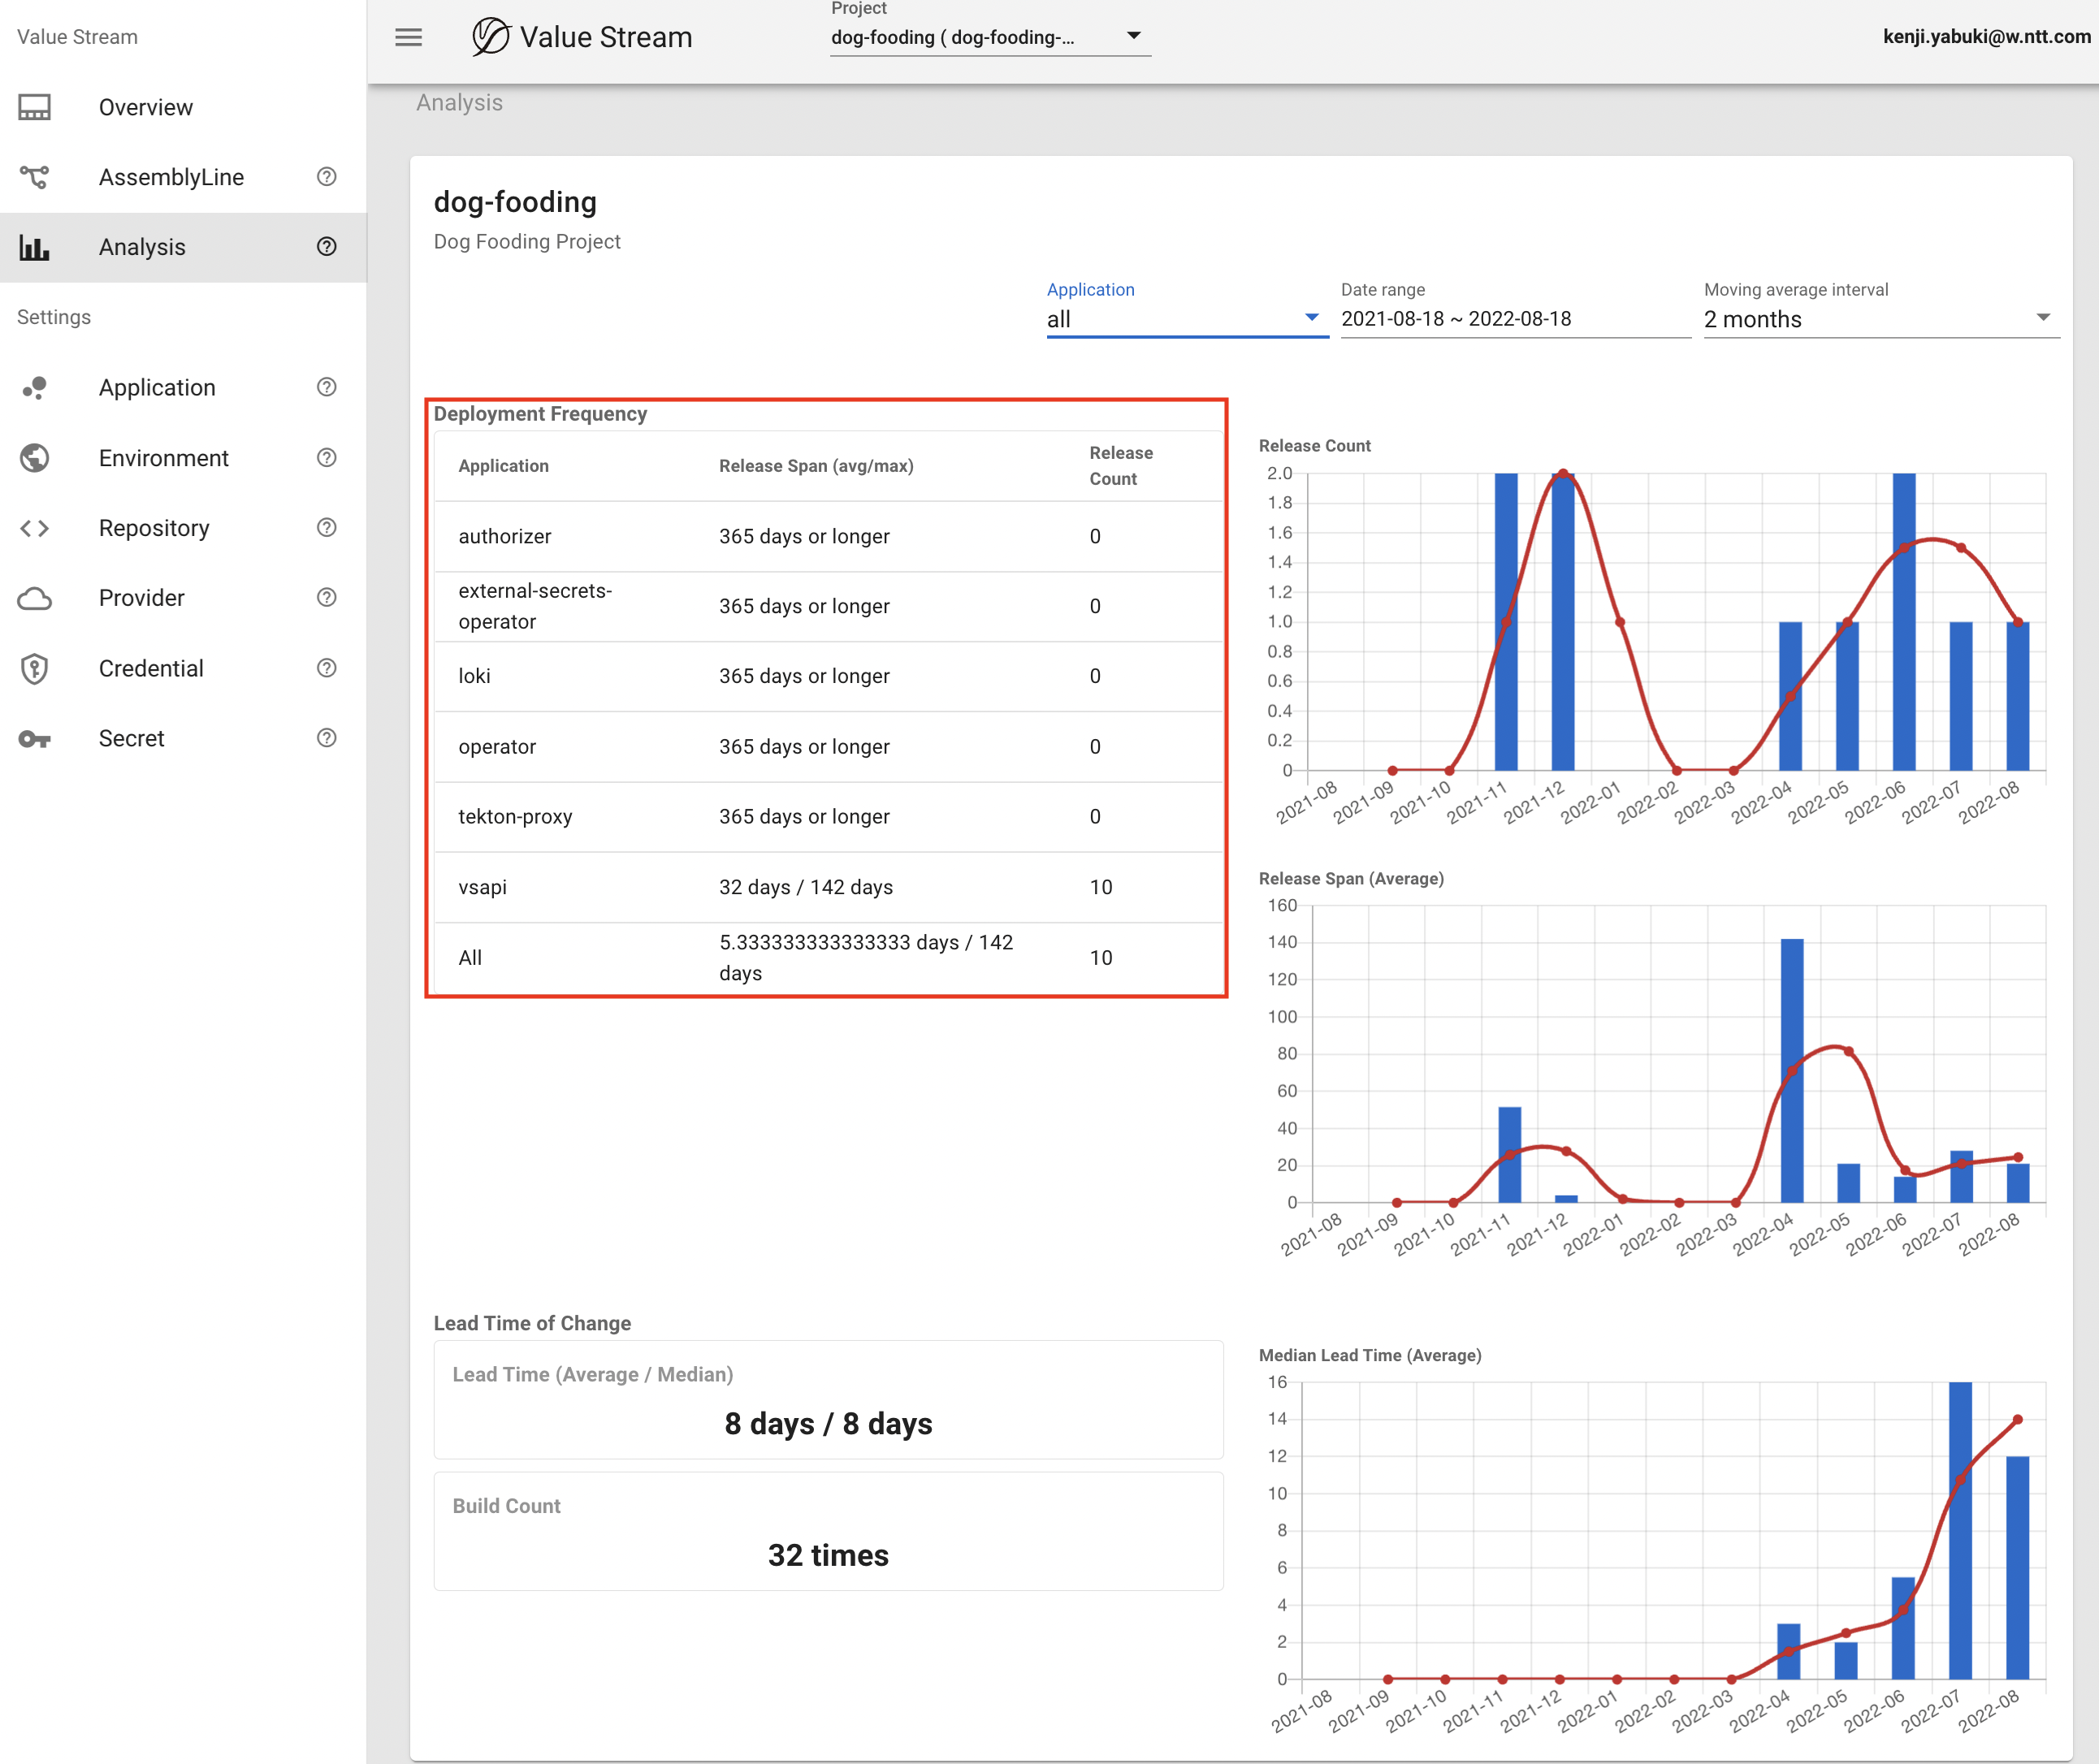Click the hamburger menu icon
The width and height of the screenshot is (2099, 1764).
click(408, 37)
